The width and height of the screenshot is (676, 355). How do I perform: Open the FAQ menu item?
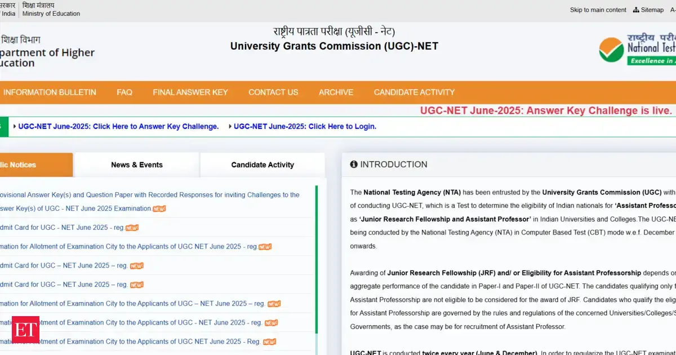[x=124, y=92]
